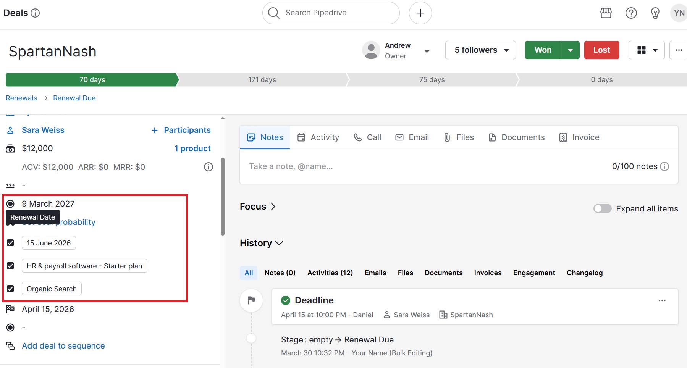
Task: Toggle the checkbox beside 15 June 2026
Action: (x=10, y=243)
